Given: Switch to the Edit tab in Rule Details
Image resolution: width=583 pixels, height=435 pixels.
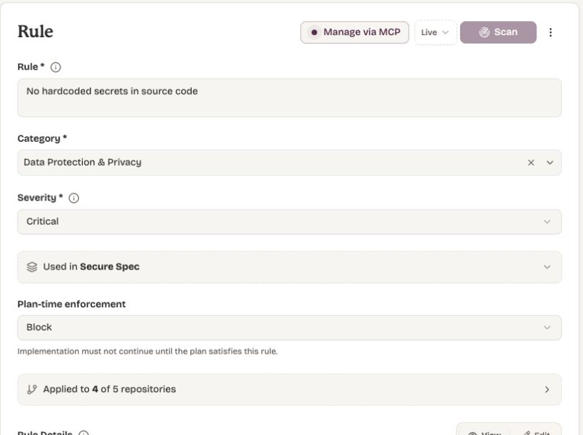Looking at the screenshot, I should (x=535, y=433).
